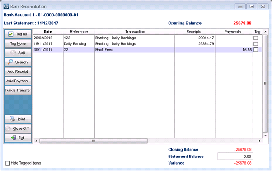The height and width of the screenshot is (171, 272).
Task: Click the Split button
Action: tap(18, 53)
